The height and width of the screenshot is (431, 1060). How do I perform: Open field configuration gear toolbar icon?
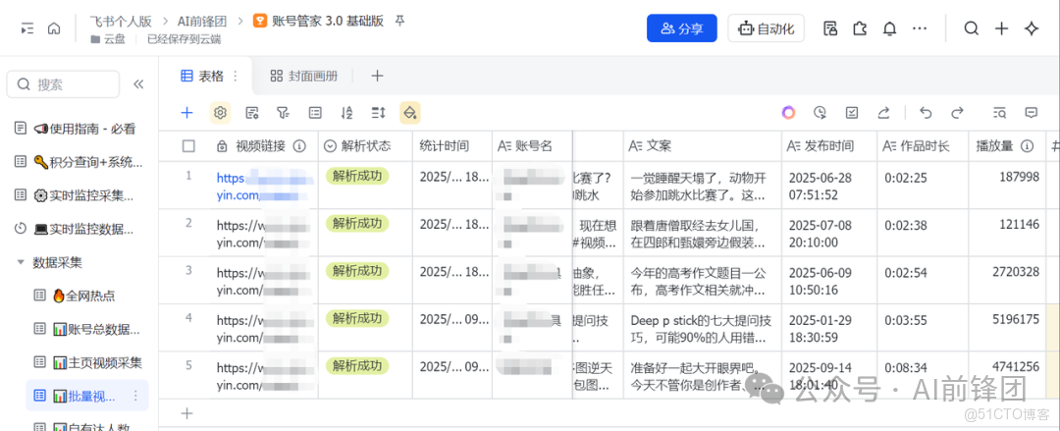click(220, 113)
